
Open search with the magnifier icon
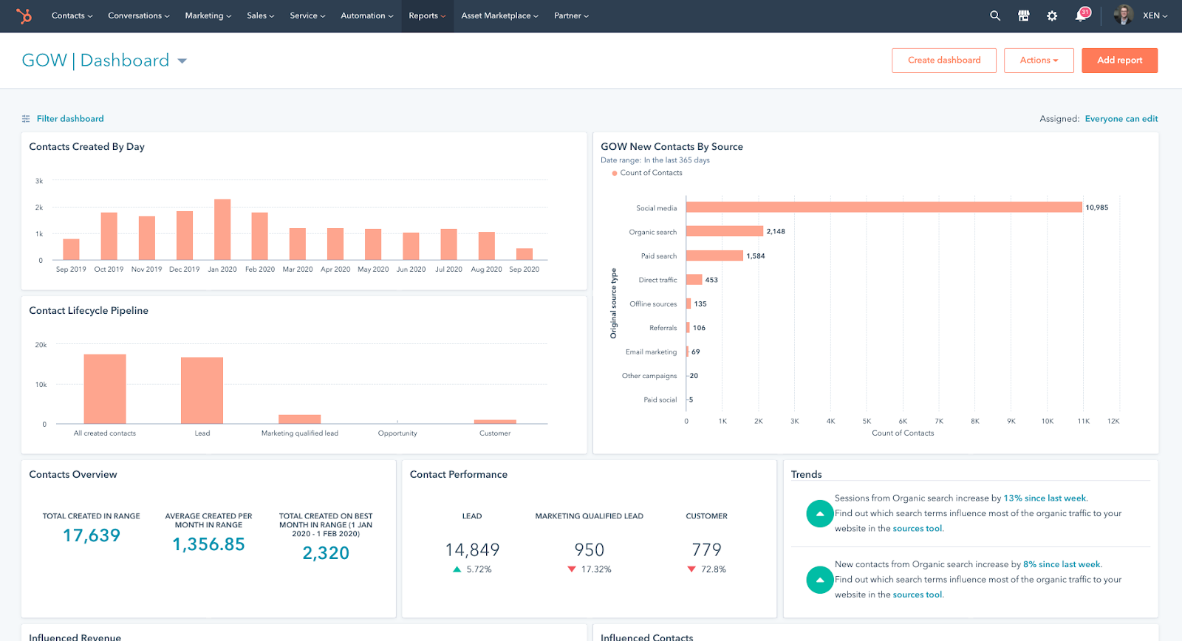tap(995, 16)
